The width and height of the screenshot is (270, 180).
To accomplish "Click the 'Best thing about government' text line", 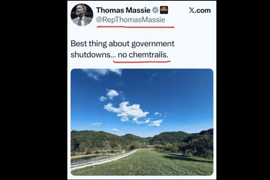I will tap(122, 44).
